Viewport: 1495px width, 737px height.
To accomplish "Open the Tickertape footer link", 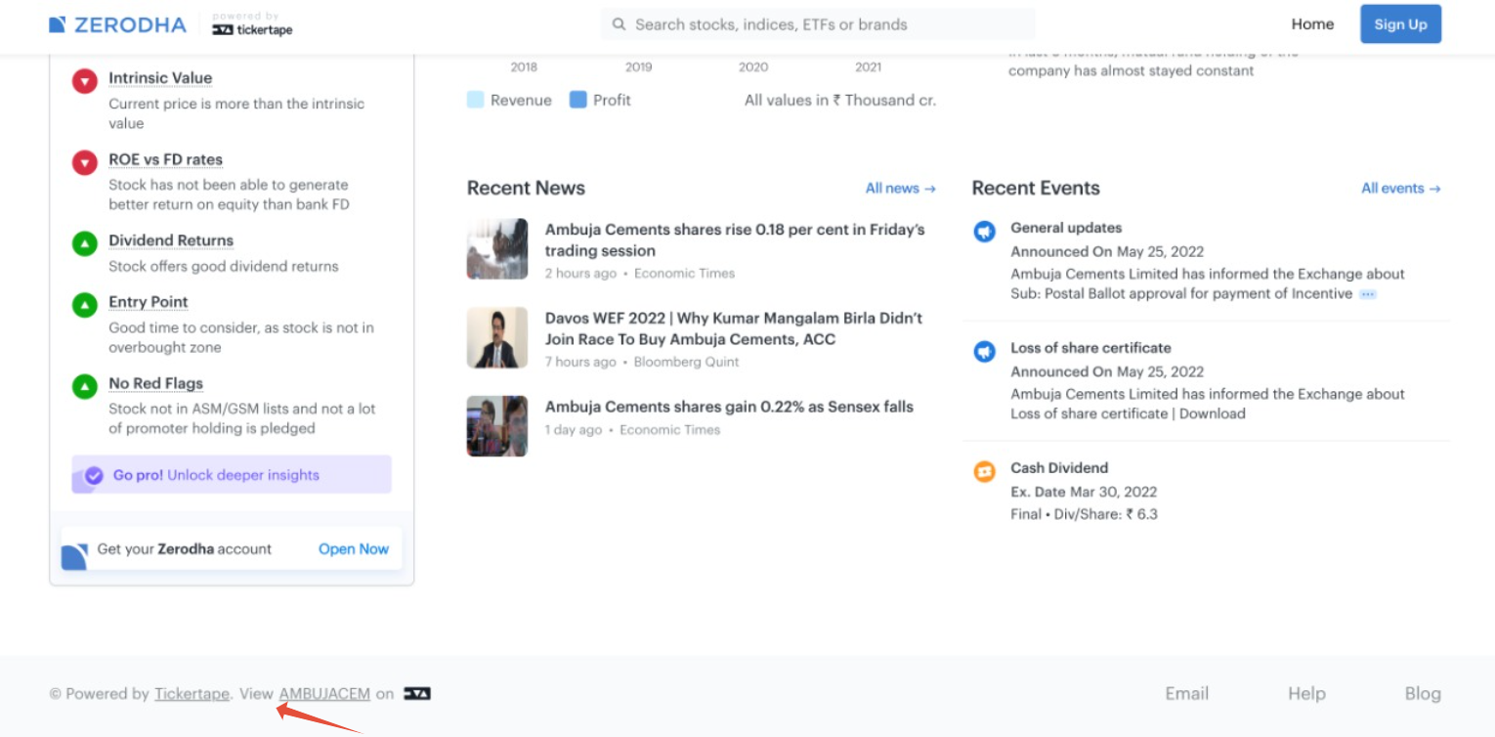I will pyautogui.click(x=192, y=694).
